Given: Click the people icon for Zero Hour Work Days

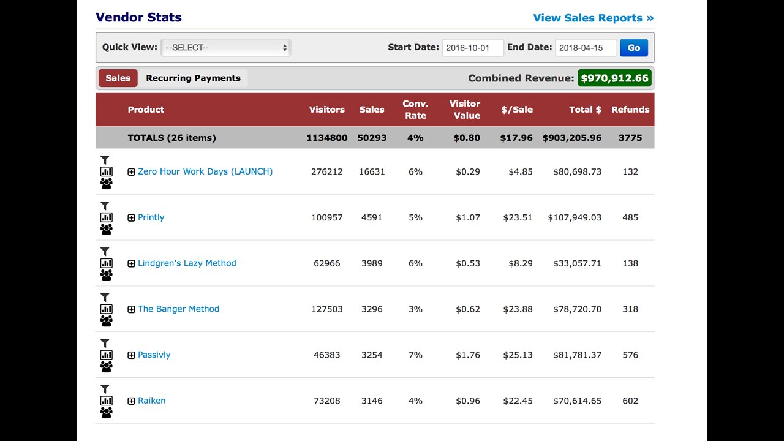Looking at the screenshot, I should pos(106,183).
